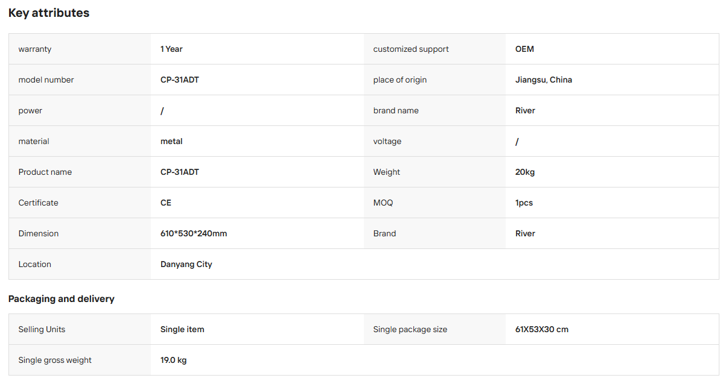Click the voltage label cell
The height and width of the screenshot is (381, 723).
[x=435, y=142]
